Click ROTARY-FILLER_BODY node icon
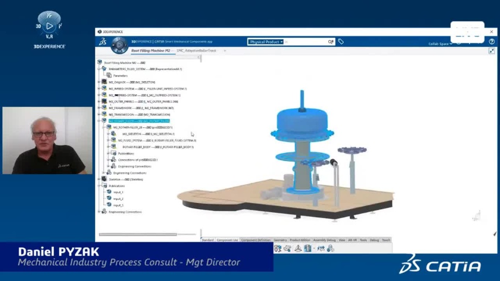 tap(114, 147)
